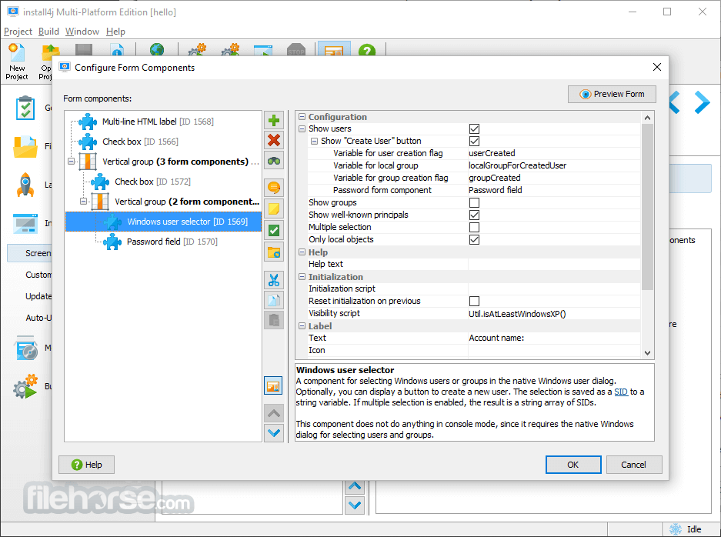Click blue down arrow in background main window

click(x=355, y=505)
